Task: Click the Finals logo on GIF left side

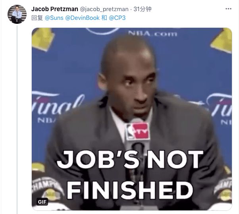Action: click(57, 105)
